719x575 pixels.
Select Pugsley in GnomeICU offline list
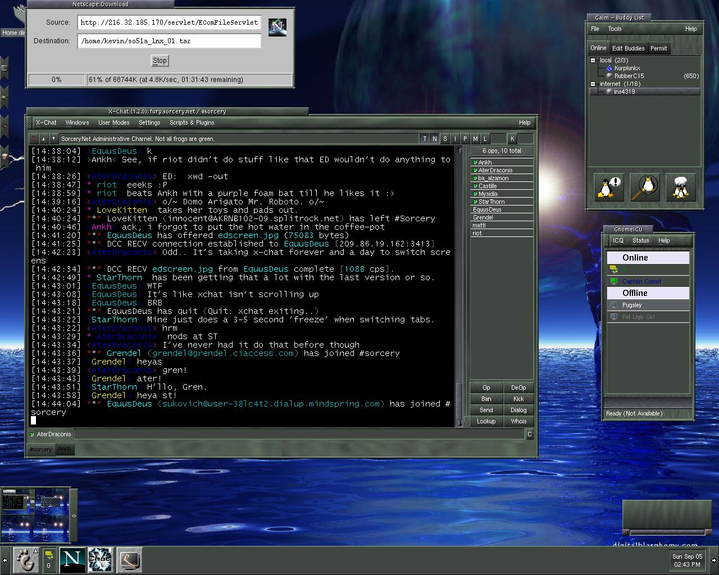coord(648,305)
